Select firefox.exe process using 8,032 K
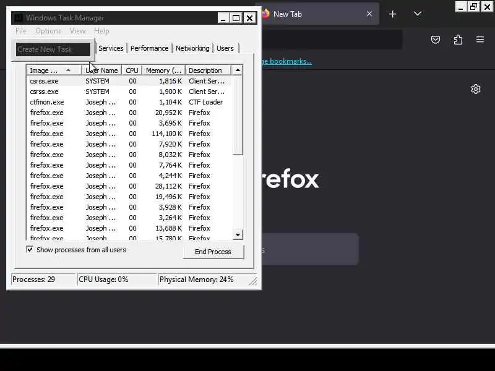This screenshot has width=495, height=371. pos(129,155)
